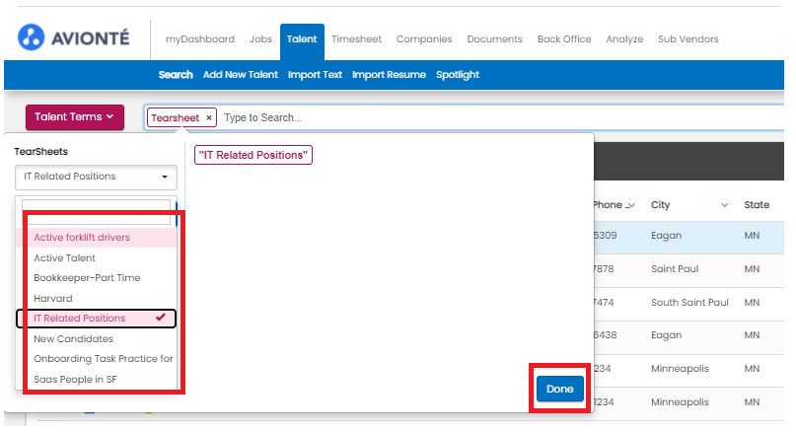Open Add New Talent
796x432 pixels.
(241, 75)
